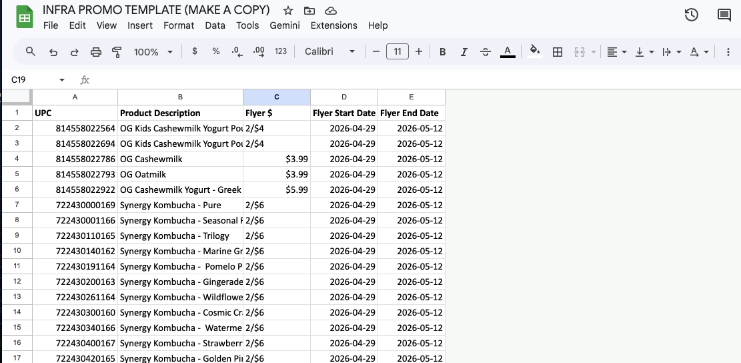The image size is (741, 363).
Task: Decrease font size with minus button
Action: (376, 51)
